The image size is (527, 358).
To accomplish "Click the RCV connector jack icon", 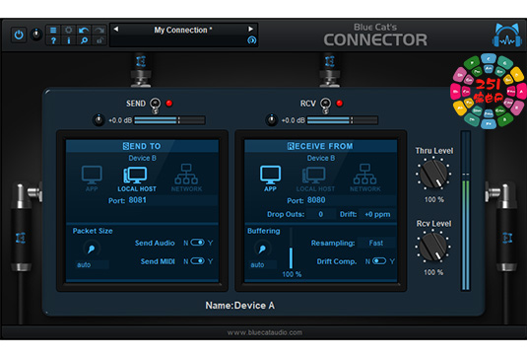I will coord(325,105).
